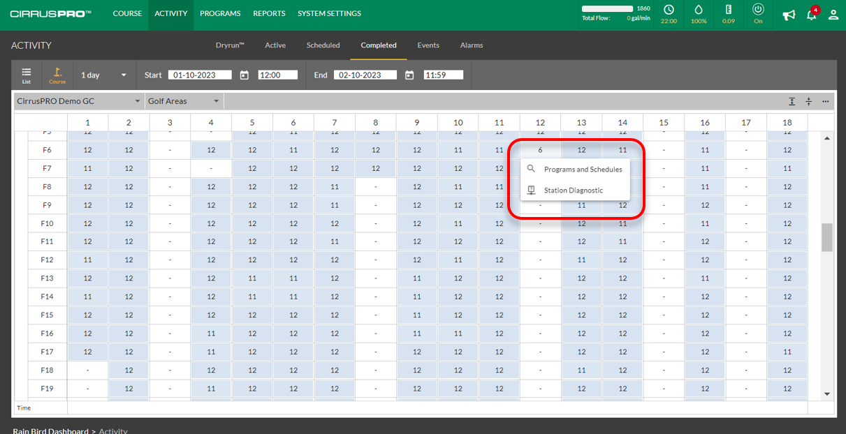Click the cell with value 6 in row F6
The height and width of the screenshot is (434, 846).
(x=540, y=150)
